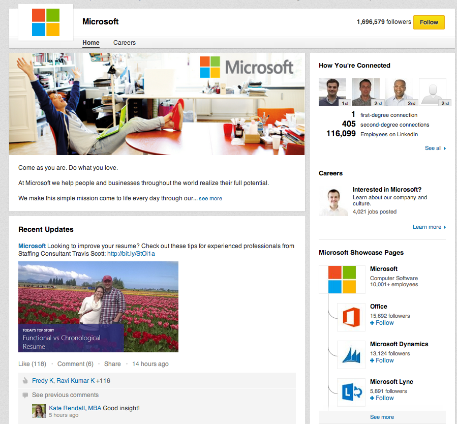Expand Showcase Pages with See more
The height and width of the screenshot is (424, 457).
click(382, 417)
